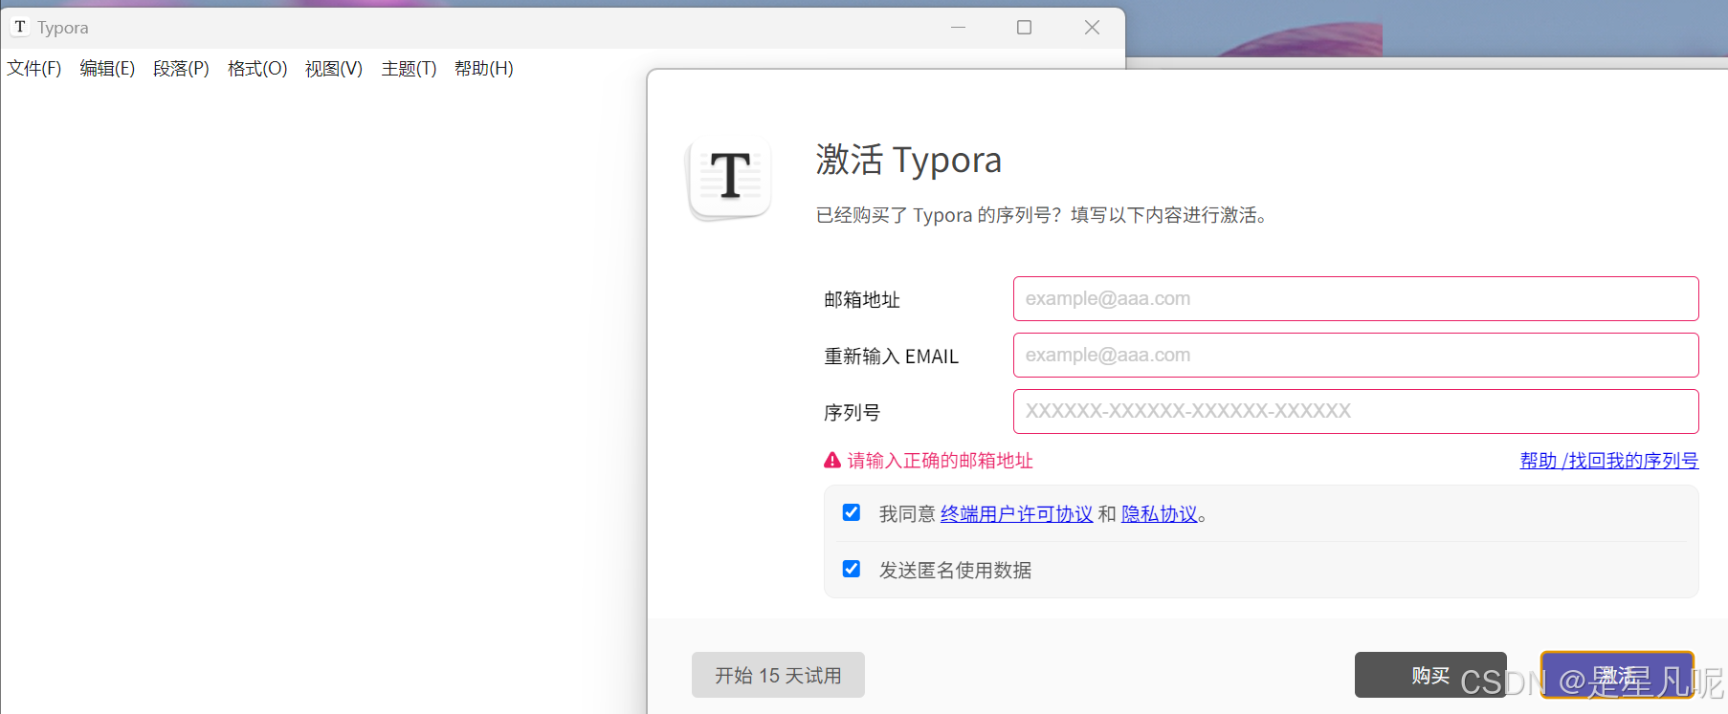
Task: Focus the 序列号 serial number field
Action: (1356, 412)
